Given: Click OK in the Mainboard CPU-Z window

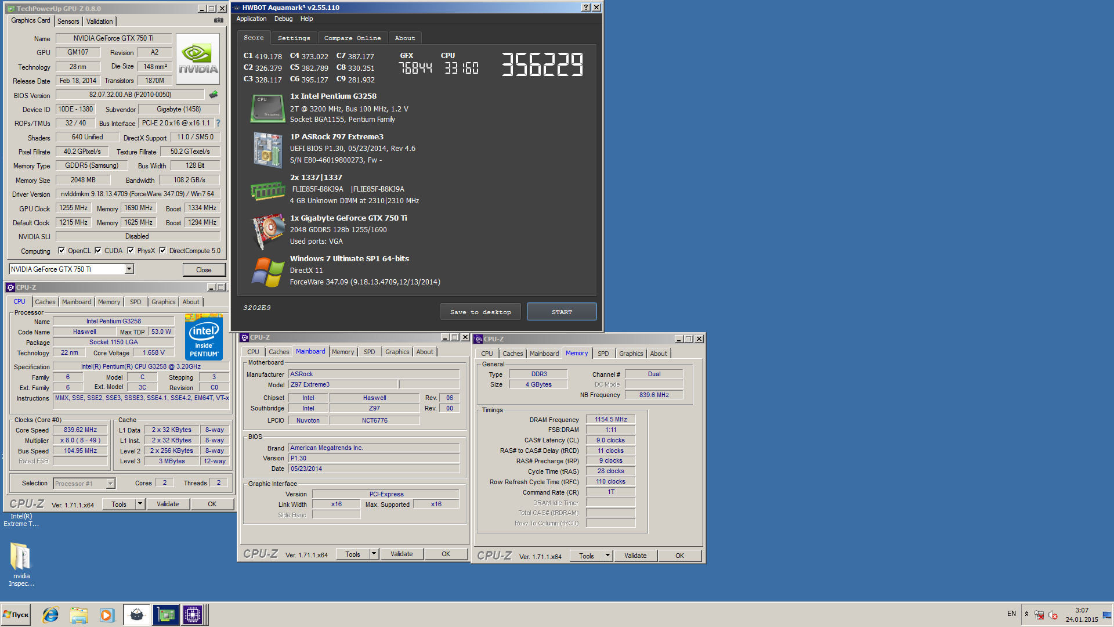Looking at the screenshot, I should tap(446, 554).
